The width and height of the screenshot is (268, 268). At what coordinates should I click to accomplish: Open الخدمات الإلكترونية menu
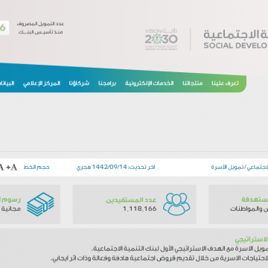tap(150, 83)
